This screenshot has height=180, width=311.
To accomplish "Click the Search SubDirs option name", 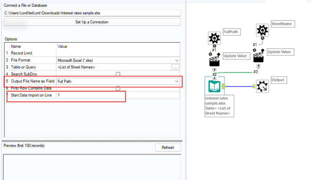I will point(24,74).
